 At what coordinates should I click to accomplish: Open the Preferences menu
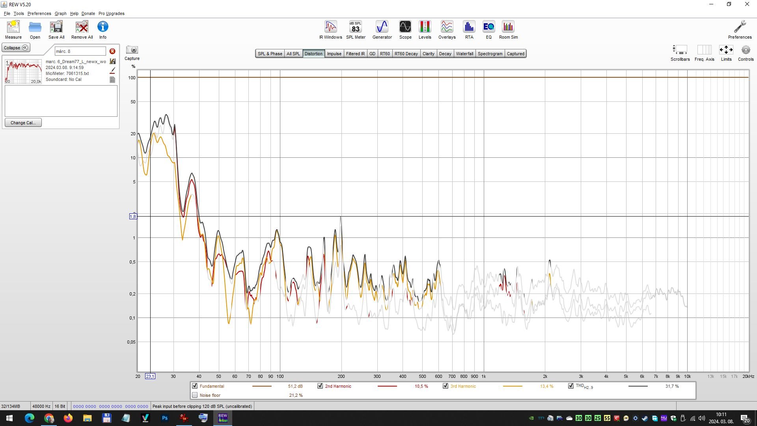(39, 13)
